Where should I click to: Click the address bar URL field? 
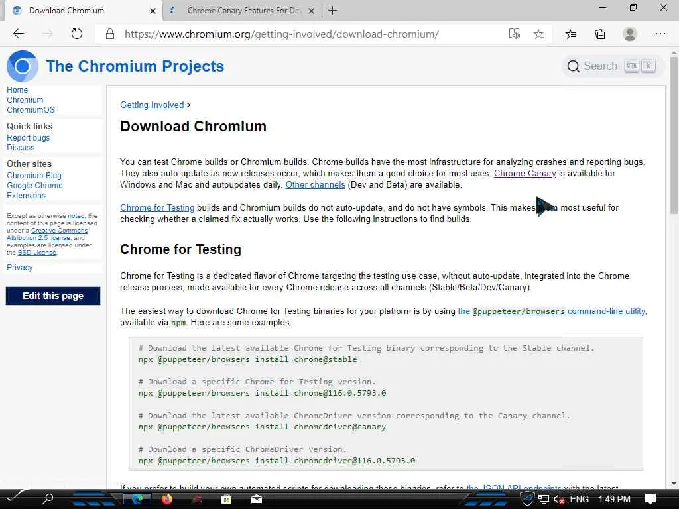[281, 34]
